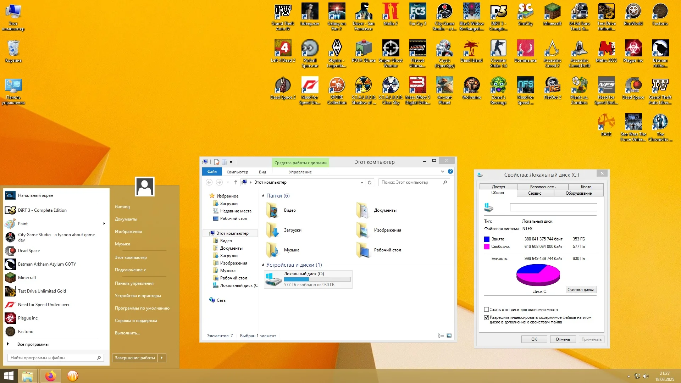This screenshot has width=681, height=383.
Task: Click the Firefox icon in the taskbar
Action: click(x=50, y=376)
